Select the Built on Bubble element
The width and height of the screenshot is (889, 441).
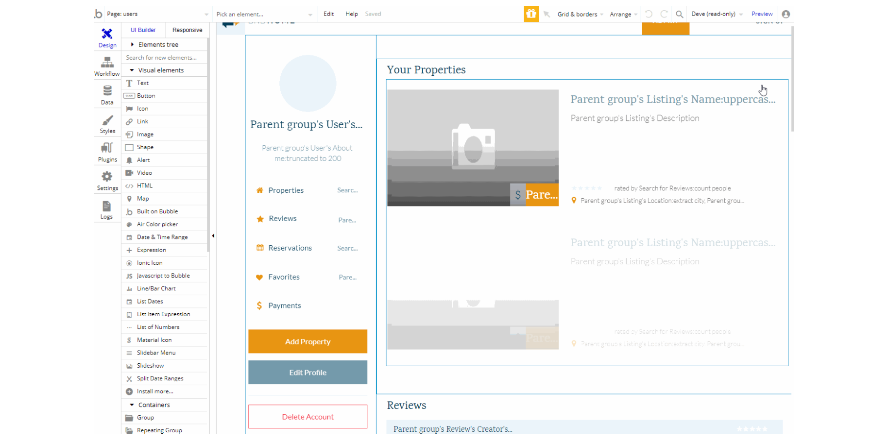coord(164,212)
